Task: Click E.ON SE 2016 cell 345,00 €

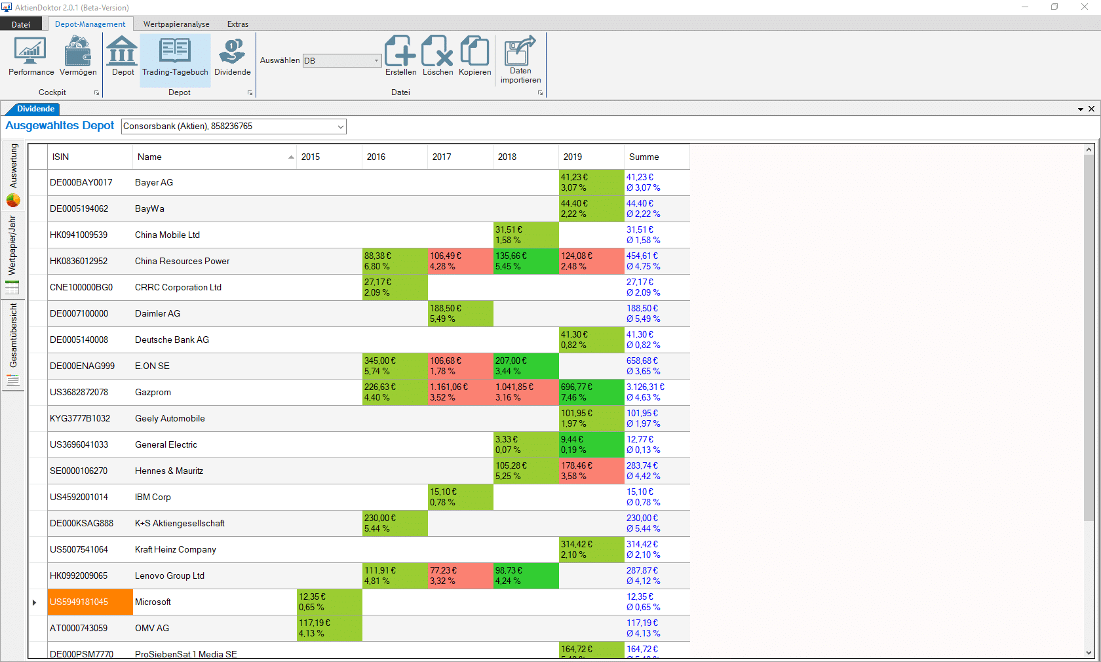Action: (x=395, y=366)
